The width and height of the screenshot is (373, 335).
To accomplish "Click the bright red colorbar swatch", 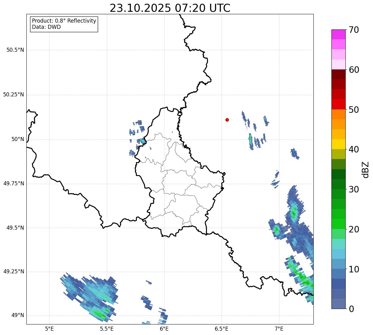I will point(338,104).
